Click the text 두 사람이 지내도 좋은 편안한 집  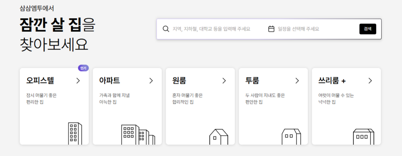point(265,99)
